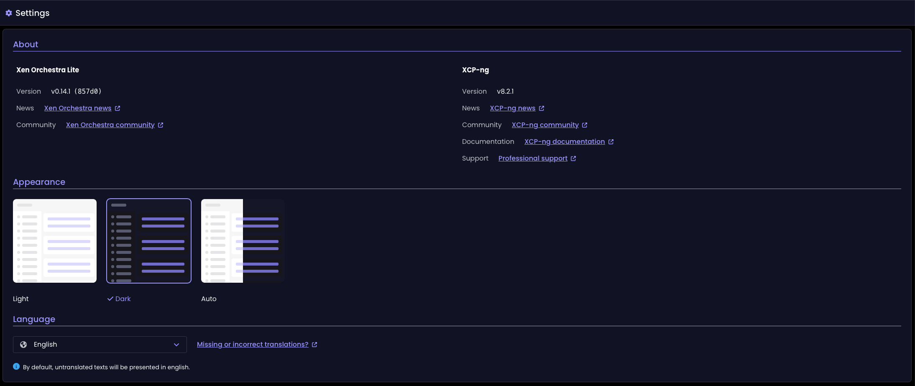Open the English language dropdown
Viewport: 915px width, 386px height.
click(x=100, y=345)
